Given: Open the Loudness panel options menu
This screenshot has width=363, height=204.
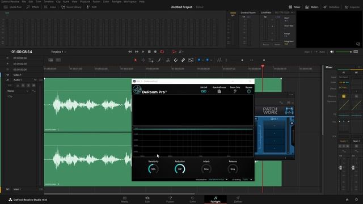Looking at the screenshot, I should pos(293,12).
